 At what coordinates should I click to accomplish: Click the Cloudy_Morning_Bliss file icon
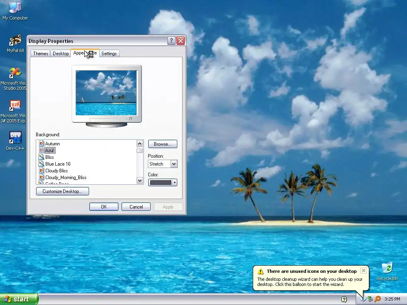41,177
